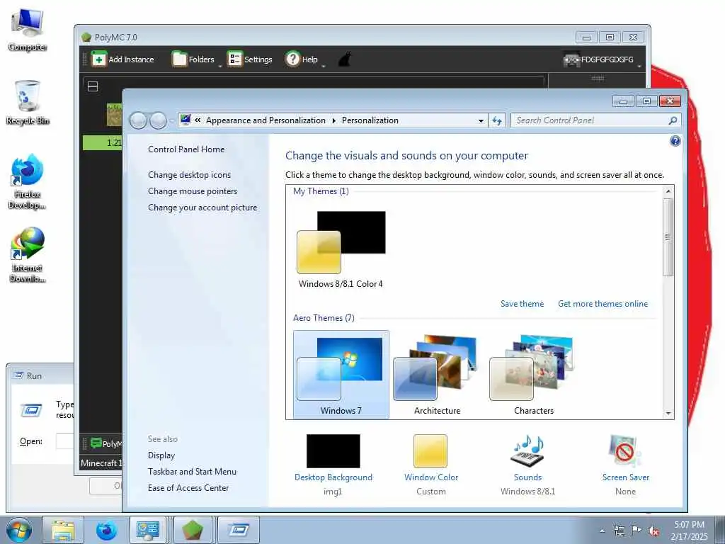Open Internet Download Manager desktop shortcut
Screen dimensions: 725x544
coord(28,255)
